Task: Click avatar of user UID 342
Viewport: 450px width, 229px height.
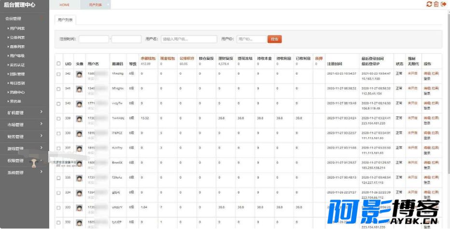Action: (79, 75)
